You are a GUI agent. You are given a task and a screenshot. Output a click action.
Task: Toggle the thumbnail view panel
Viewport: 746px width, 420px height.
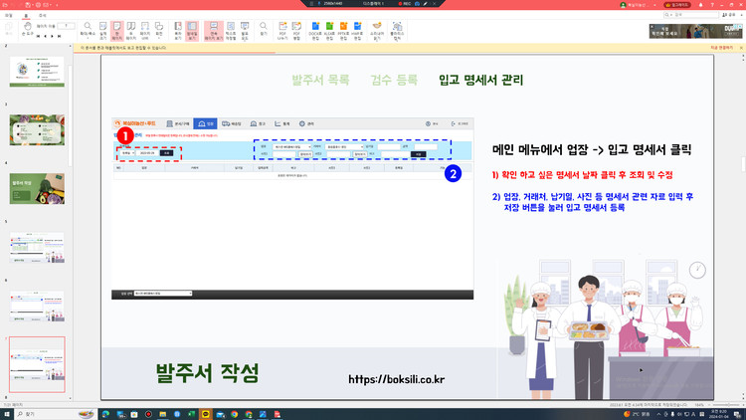192,31
